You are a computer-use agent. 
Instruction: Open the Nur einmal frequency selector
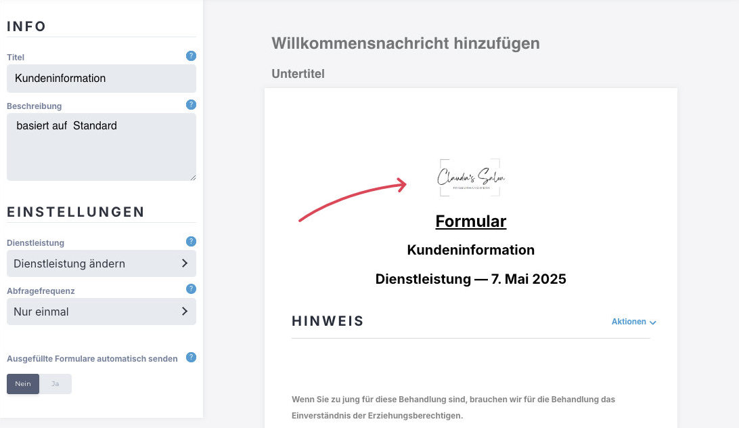point(102,312)
